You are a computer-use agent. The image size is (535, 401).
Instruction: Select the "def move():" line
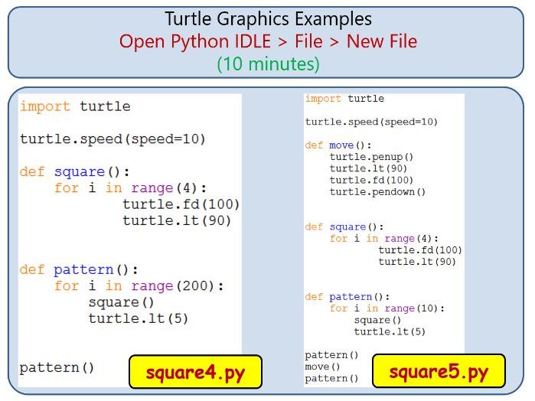click(x=338, y=145)
